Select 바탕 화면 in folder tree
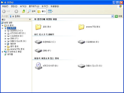124x93 pixels. [8, 23]
